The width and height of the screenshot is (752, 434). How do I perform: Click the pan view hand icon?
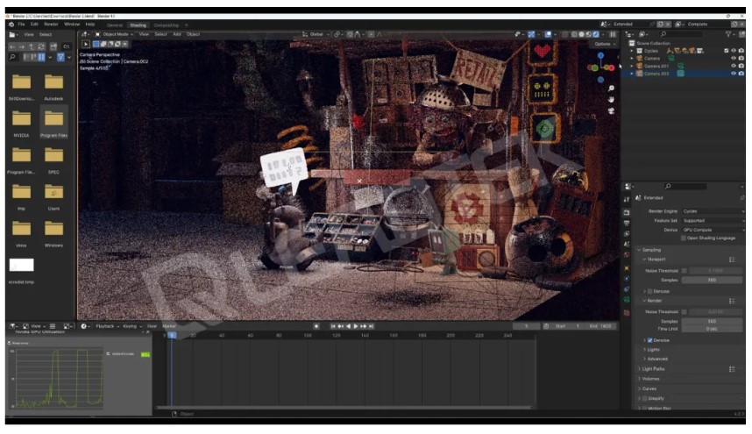pyautogui.click(x=610, y=99)
